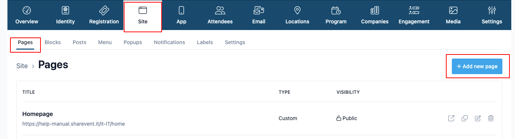Screen dimensions: 515x139
Task: Open the Email envelope icon
Action: (259, 10)
